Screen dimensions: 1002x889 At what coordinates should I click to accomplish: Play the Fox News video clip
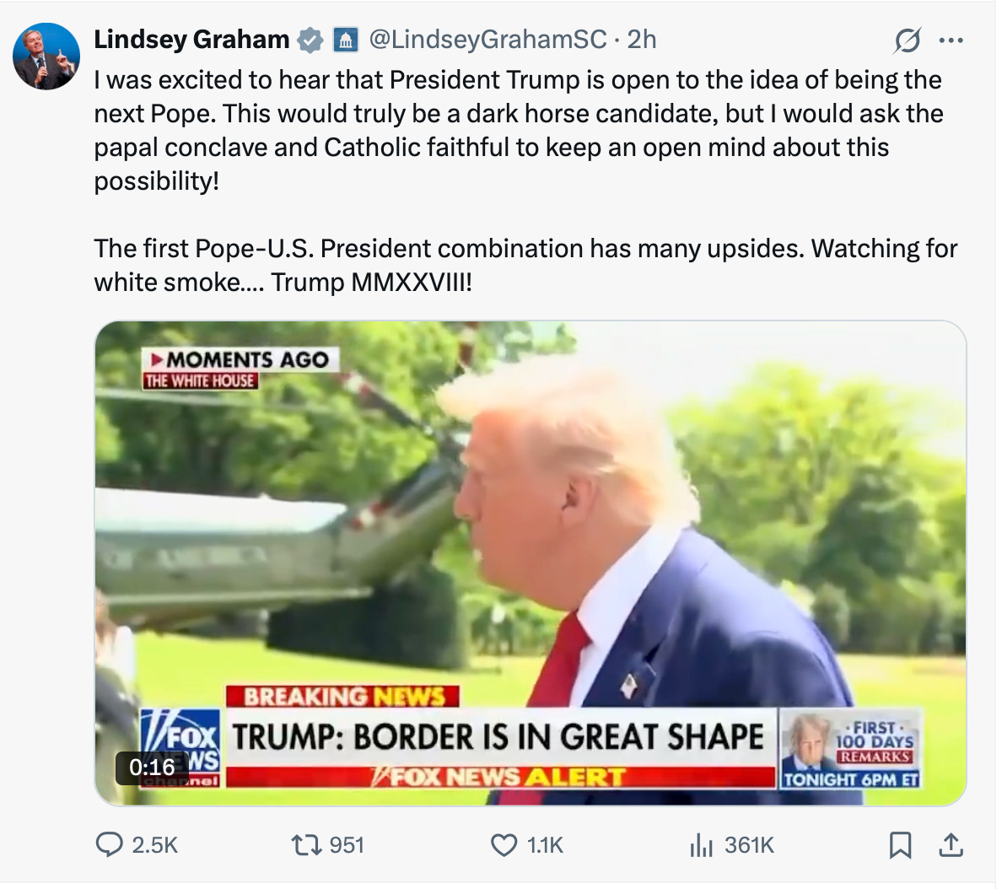531,563
